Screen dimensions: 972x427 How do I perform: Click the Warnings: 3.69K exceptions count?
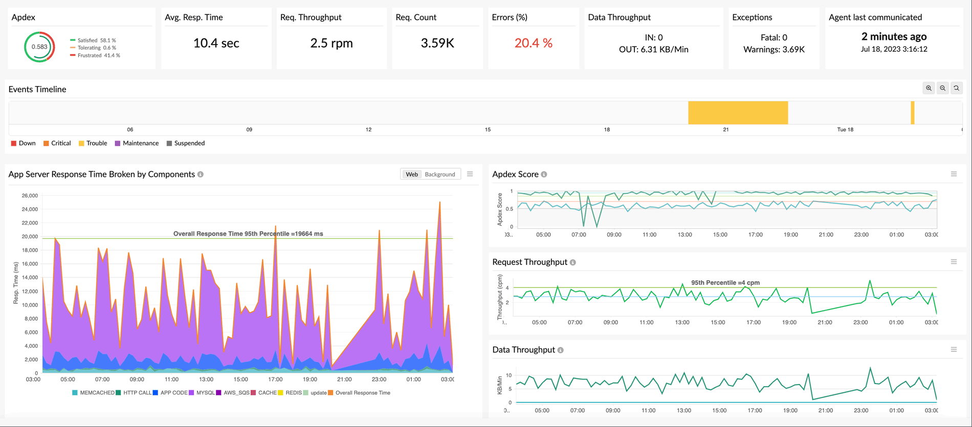(774, 50)
